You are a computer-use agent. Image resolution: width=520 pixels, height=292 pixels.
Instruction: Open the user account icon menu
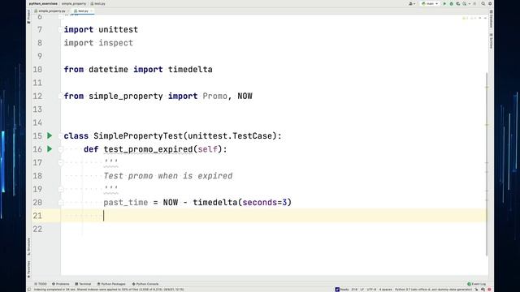[412, 3]
